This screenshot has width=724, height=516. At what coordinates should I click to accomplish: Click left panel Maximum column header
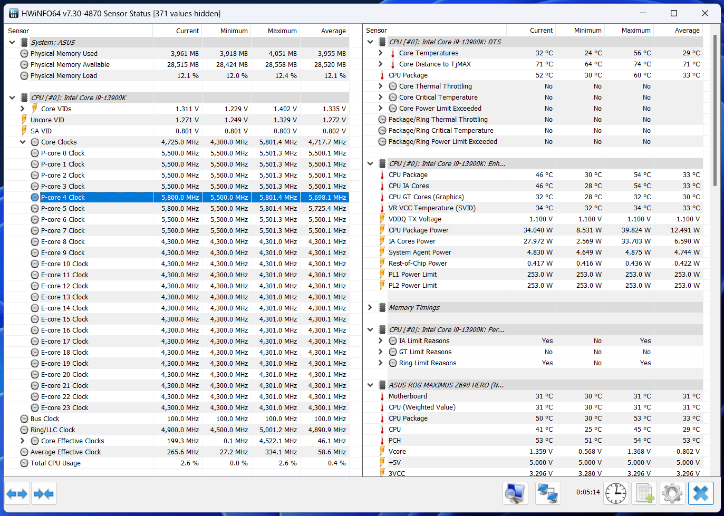pos(275,31)
